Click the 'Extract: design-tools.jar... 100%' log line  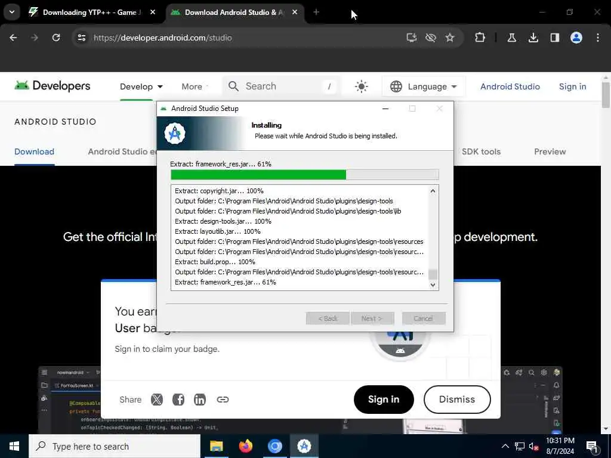tap(223, 221)
